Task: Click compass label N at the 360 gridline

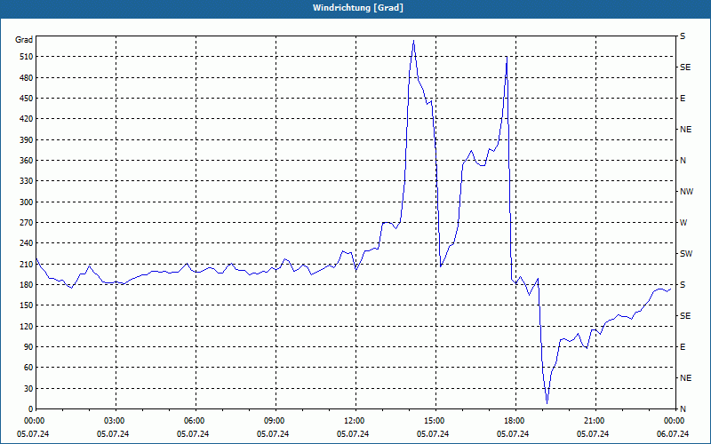Action: coord(683,161)
